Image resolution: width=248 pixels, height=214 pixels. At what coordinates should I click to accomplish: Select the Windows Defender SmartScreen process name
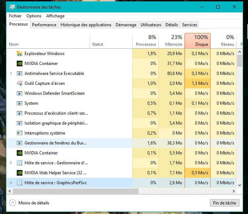click(54, 93)
